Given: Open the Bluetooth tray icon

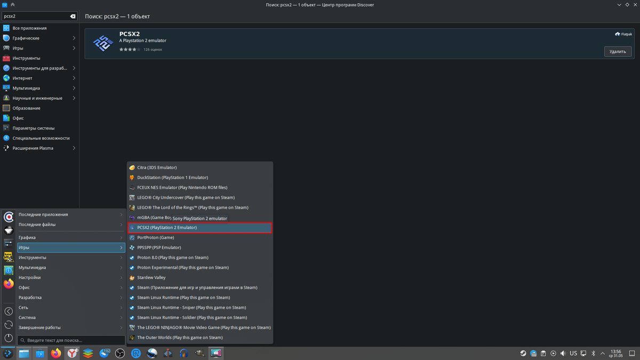Looking at the screenshot, I should [593, 353].
